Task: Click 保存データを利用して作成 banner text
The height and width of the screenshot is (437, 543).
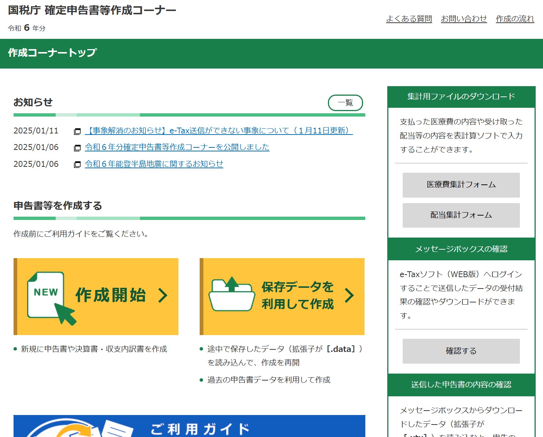Action: point(298,295)
